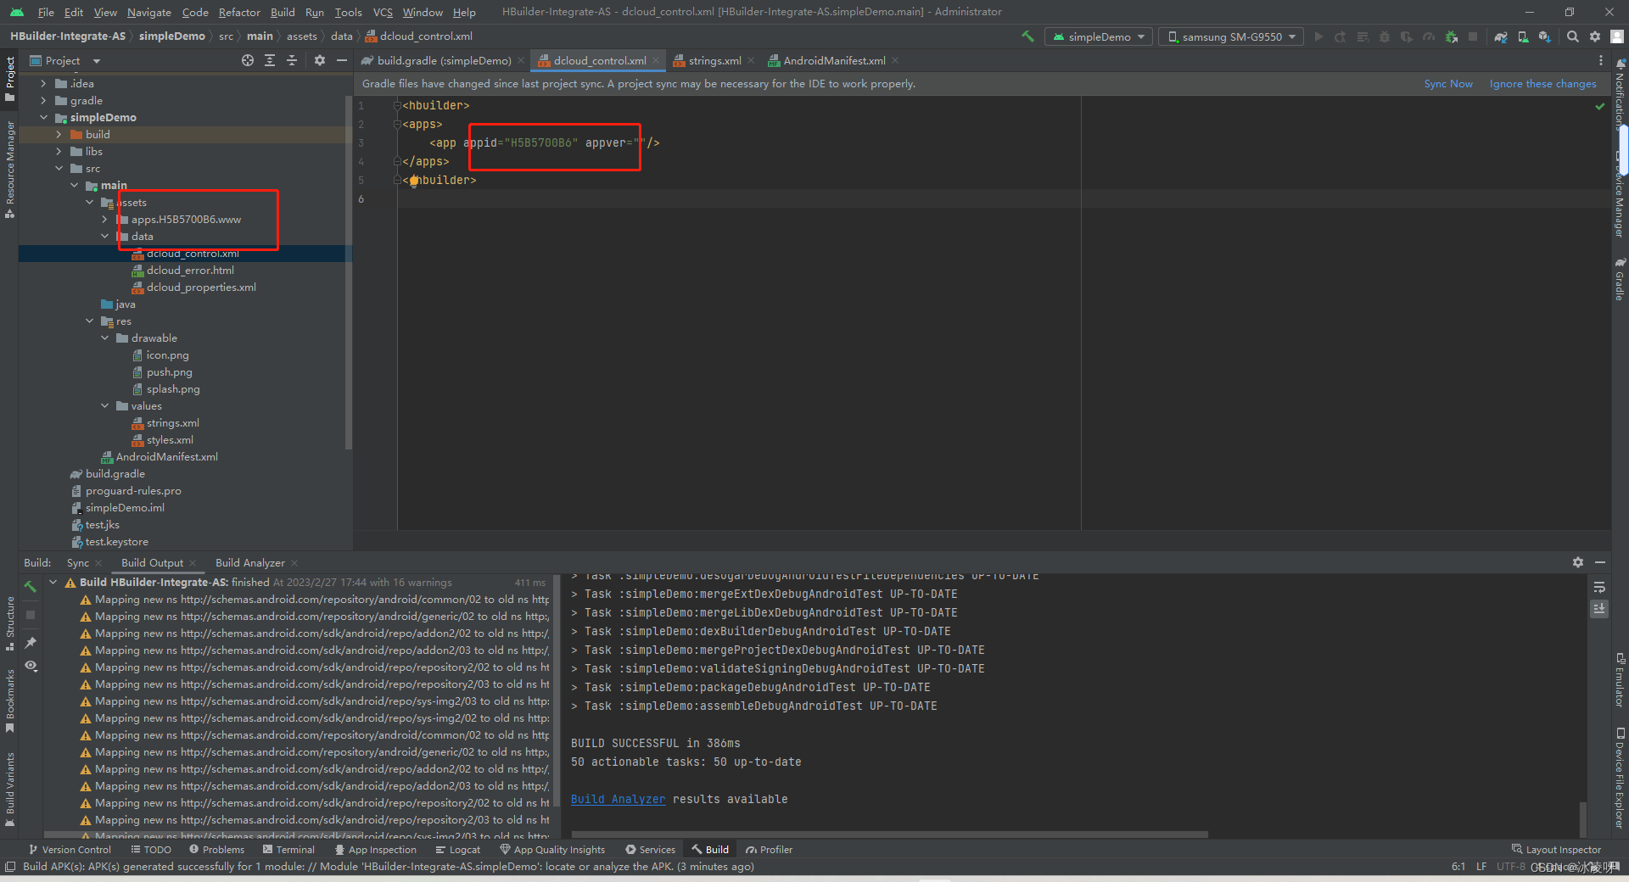Expand the gradle folder in tree

43,100
